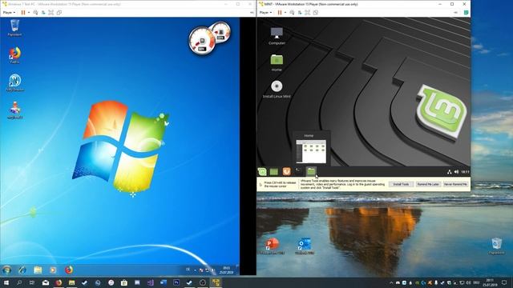
Task: Select Papierkorb on host desktop
Action: 497,246
